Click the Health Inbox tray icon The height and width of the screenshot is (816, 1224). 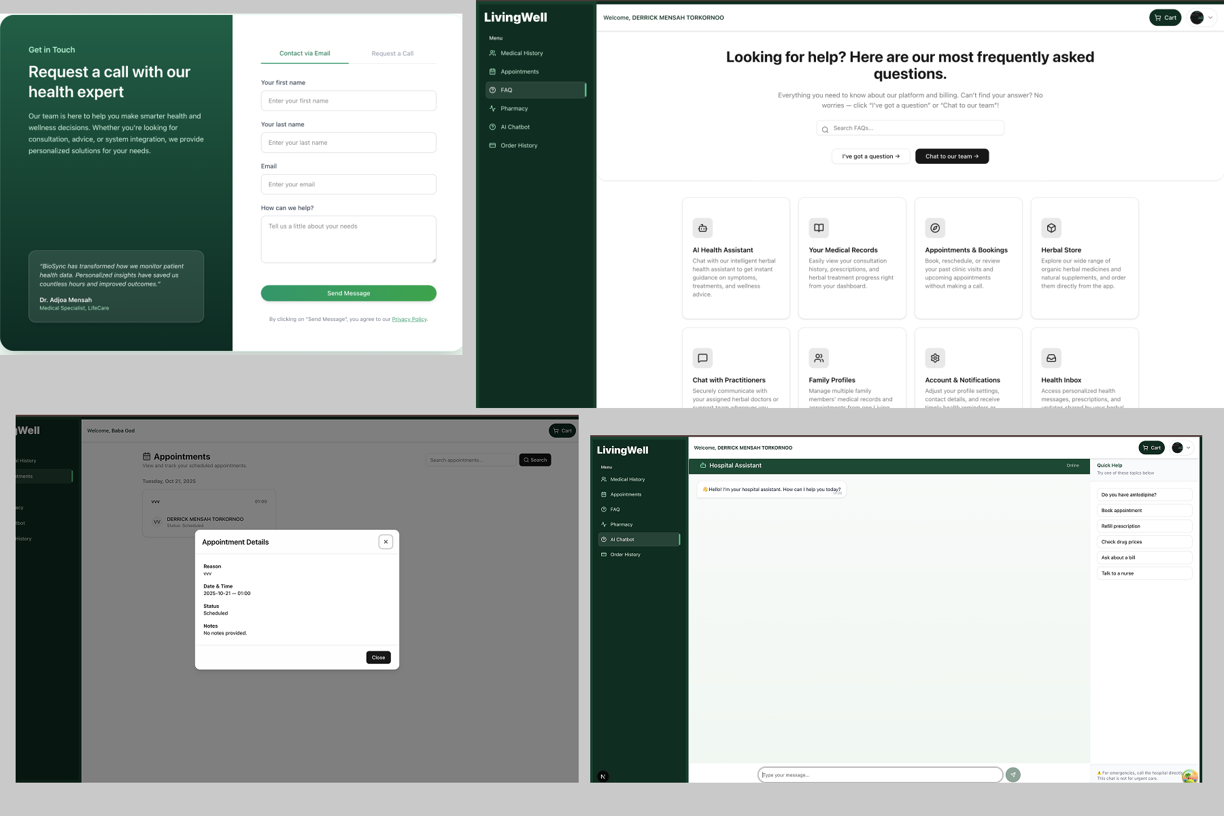click(x=1051, y=358)
